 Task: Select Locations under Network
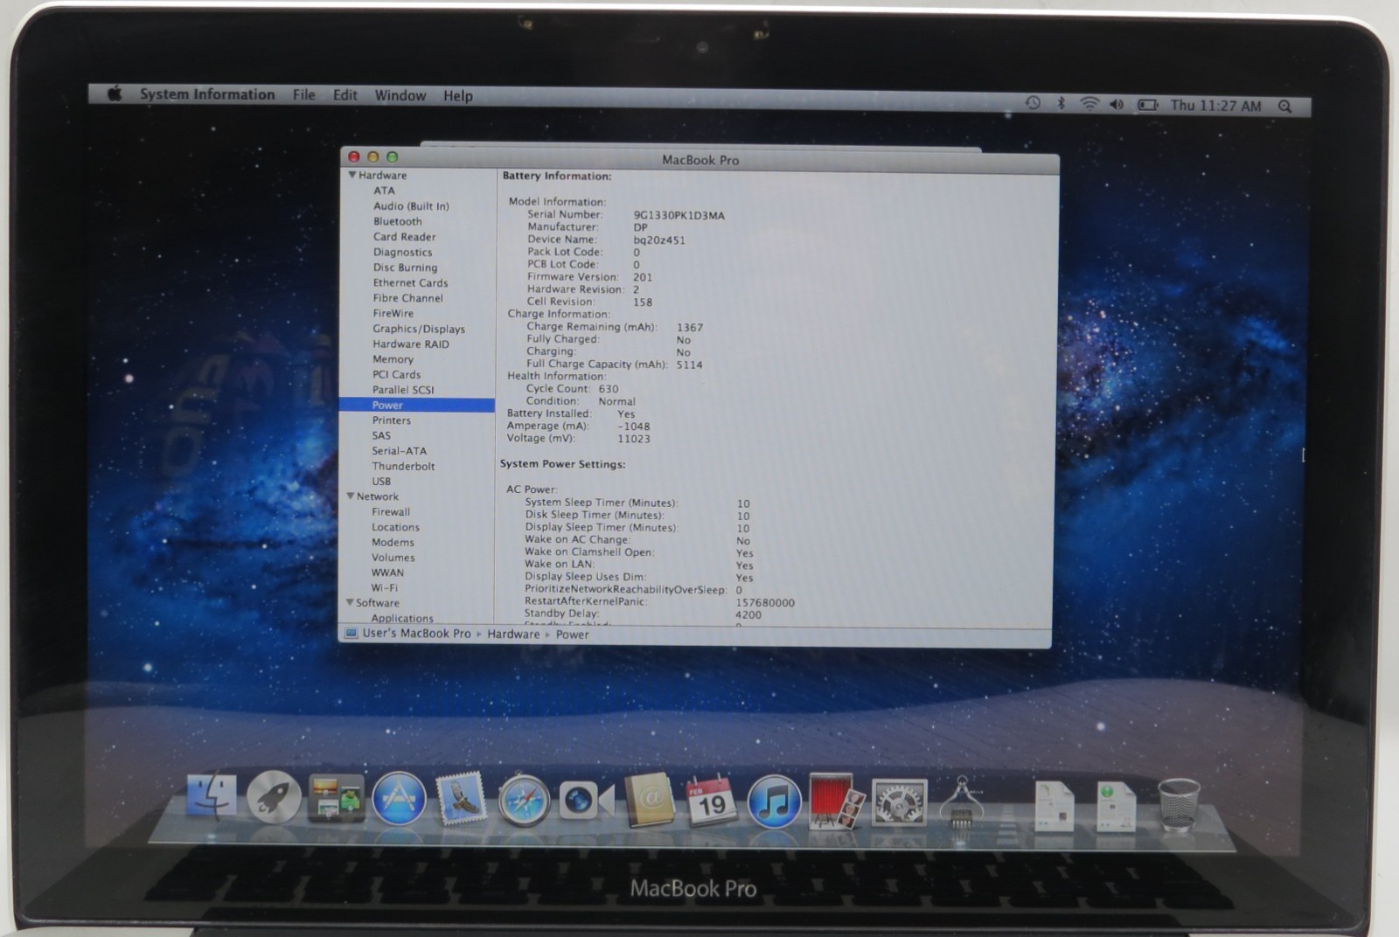click(395, 527)
